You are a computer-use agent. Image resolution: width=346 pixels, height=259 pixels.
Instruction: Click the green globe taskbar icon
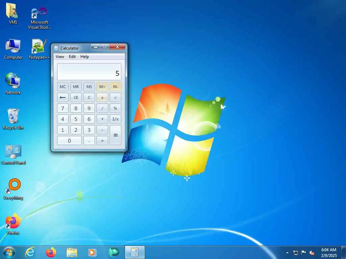(x=114, y=252)
